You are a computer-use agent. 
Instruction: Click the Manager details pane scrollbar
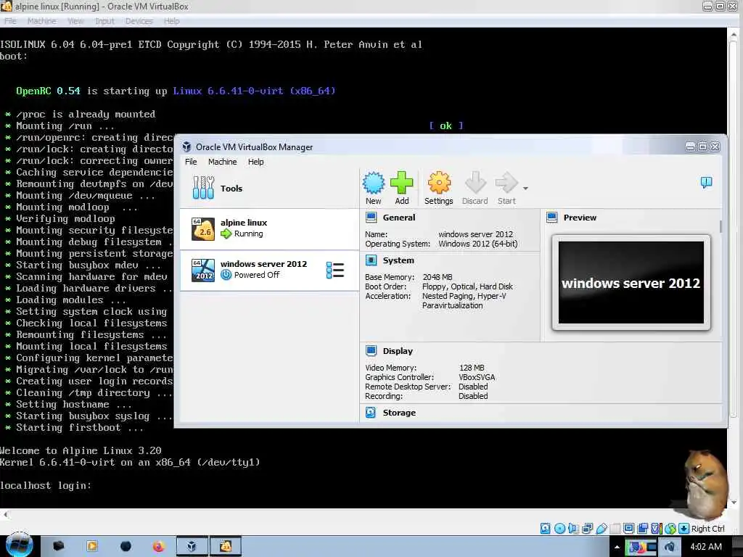pos(721,226)
